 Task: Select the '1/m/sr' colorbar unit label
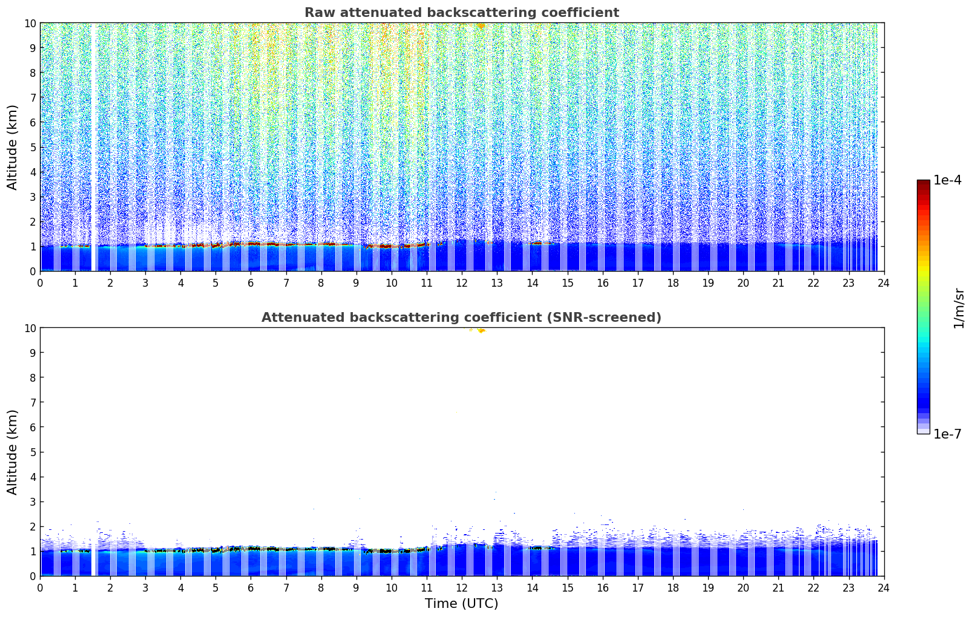point(958,307)
